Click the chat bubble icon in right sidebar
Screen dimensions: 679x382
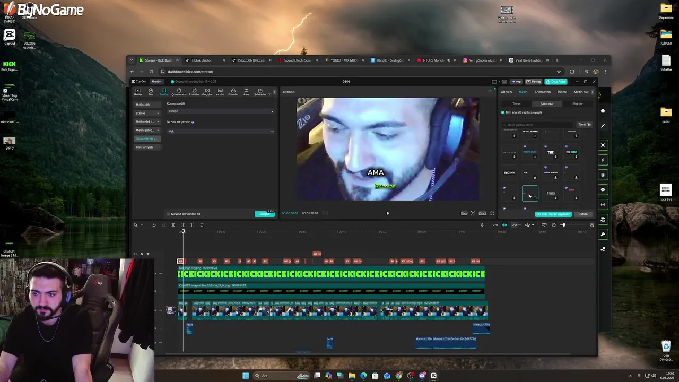tap(603, 189)
